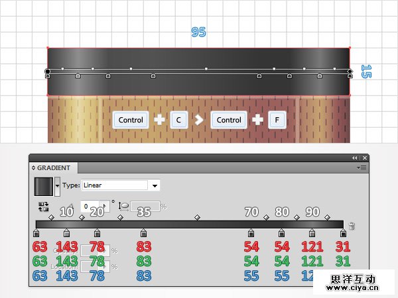
Task: Click the Reverse Gradient icon
Action: [43, 207]
